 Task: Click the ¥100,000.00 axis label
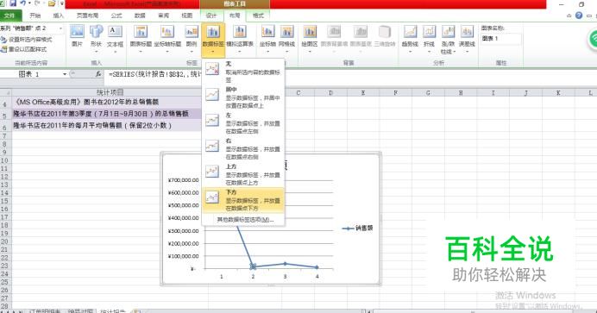[x=183, y=256]
